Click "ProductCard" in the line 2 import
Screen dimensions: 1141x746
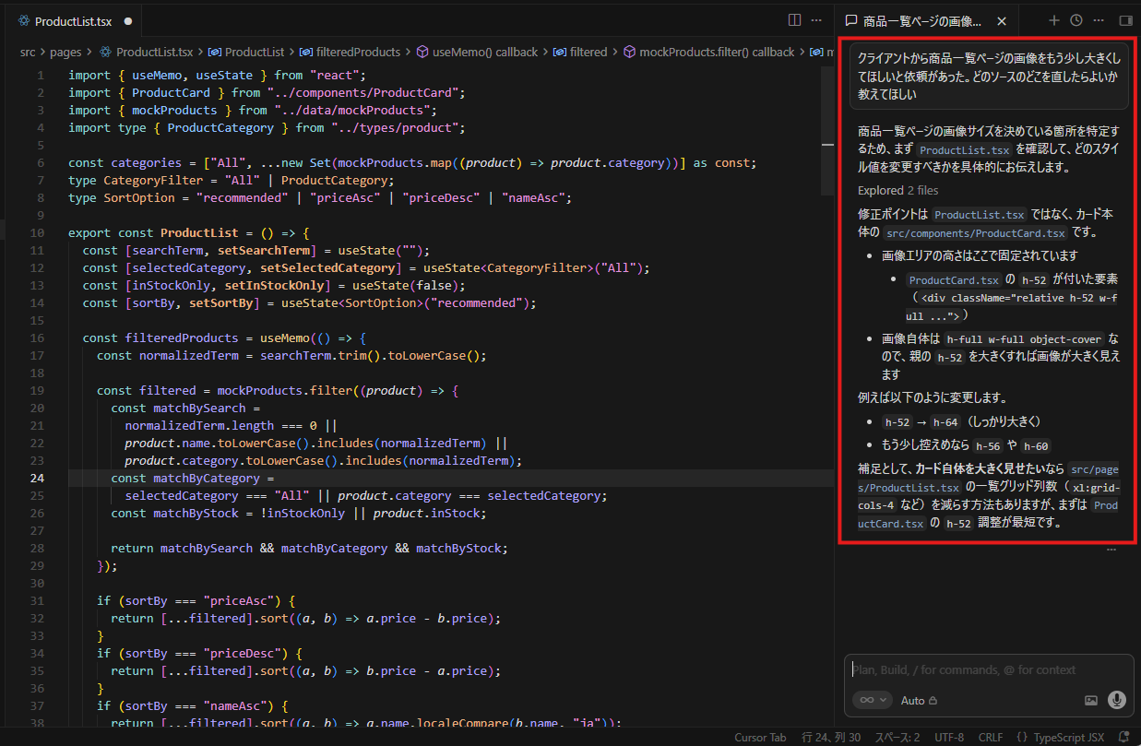pos(172,92)
